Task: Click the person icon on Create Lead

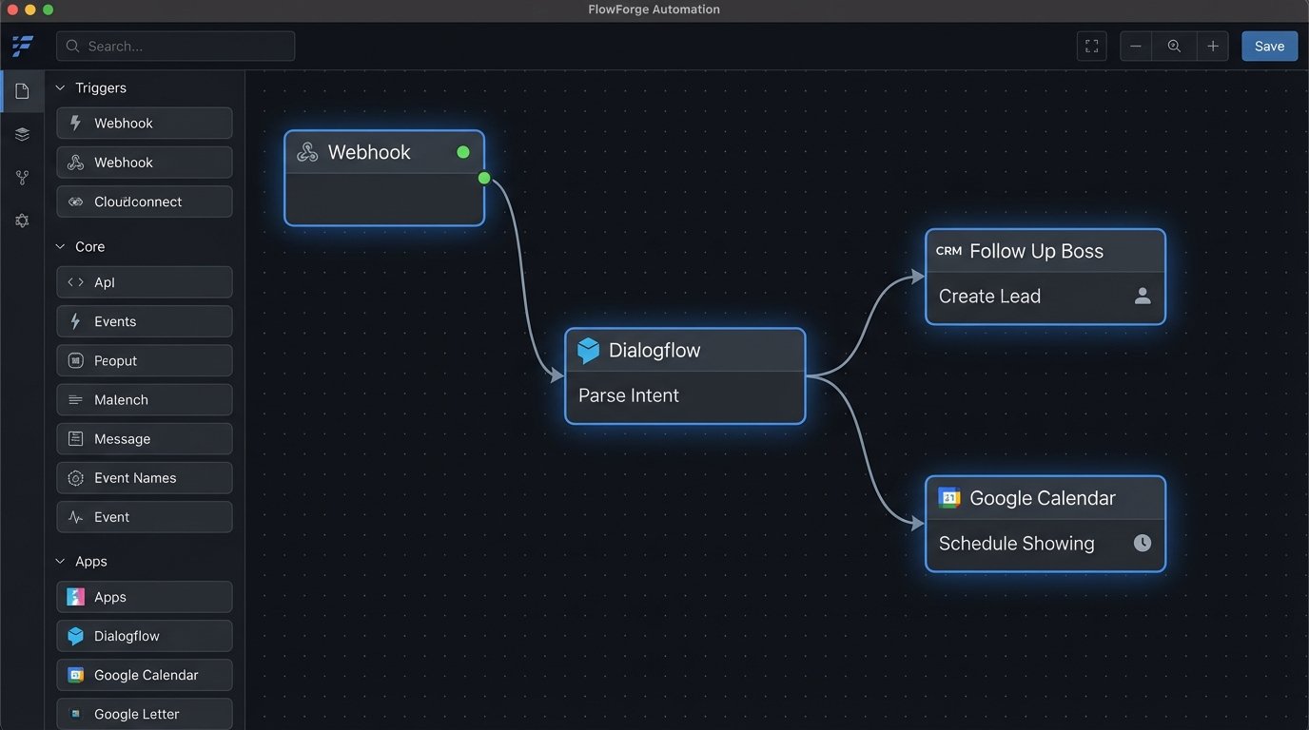Action: point(1143,296)
